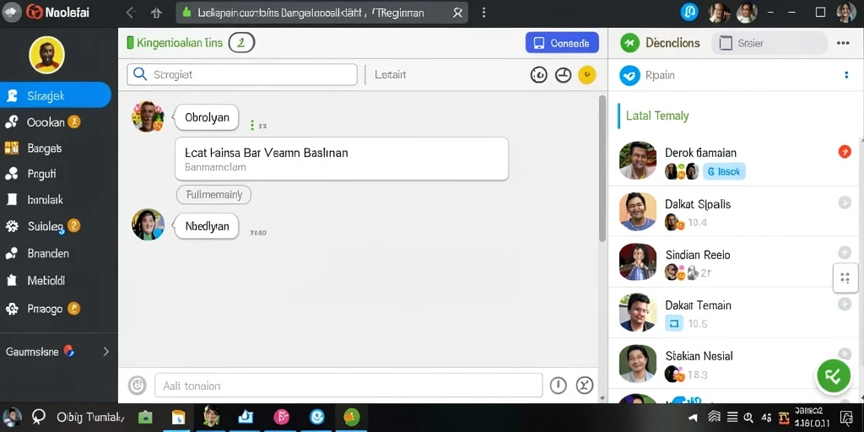The height and width of the screenshot is (432, 864).
Task: Click the Conseds button
Action: pos(562,43)
